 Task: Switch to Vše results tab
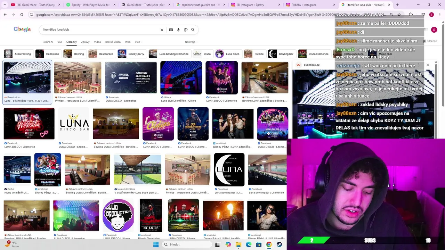click(x=60, y=42)
